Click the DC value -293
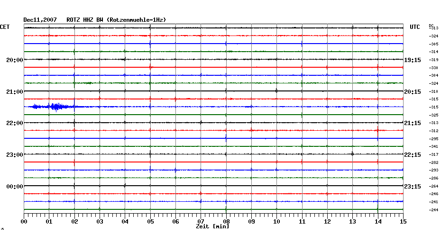This screenshot has height=234, width=441. [433, 170]
